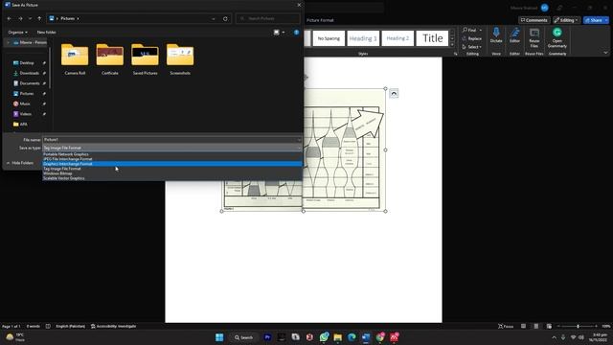Open Microsoft Edge from taskbar
This screenshot has height=345, width=613.
click(x=352, y=337)
